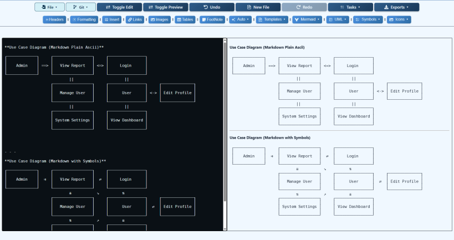This screenshot has width=454, height=240.
Task: Click the first 'User' box in the editor
Action: coord(126,93)
